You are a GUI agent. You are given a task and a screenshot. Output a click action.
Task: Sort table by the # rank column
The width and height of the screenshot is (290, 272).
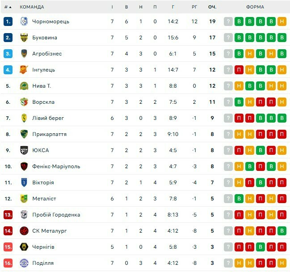pyautogui.click(x=8, y=7)
